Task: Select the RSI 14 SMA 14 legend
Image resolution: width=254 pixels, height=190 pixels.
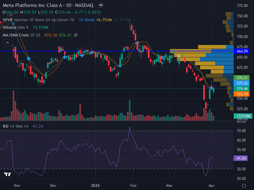Action: (x=16, y=126)
